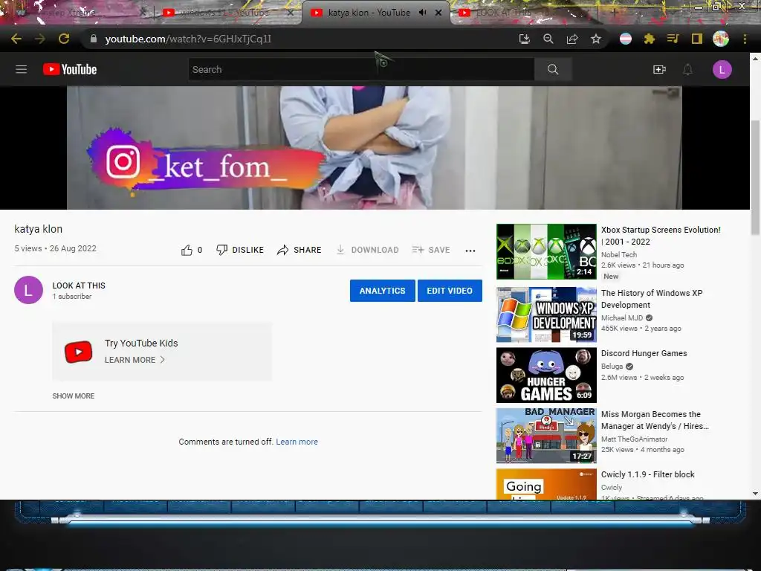
Task: Open the Michael MJD channel name
Action: [x=622, y=317]
